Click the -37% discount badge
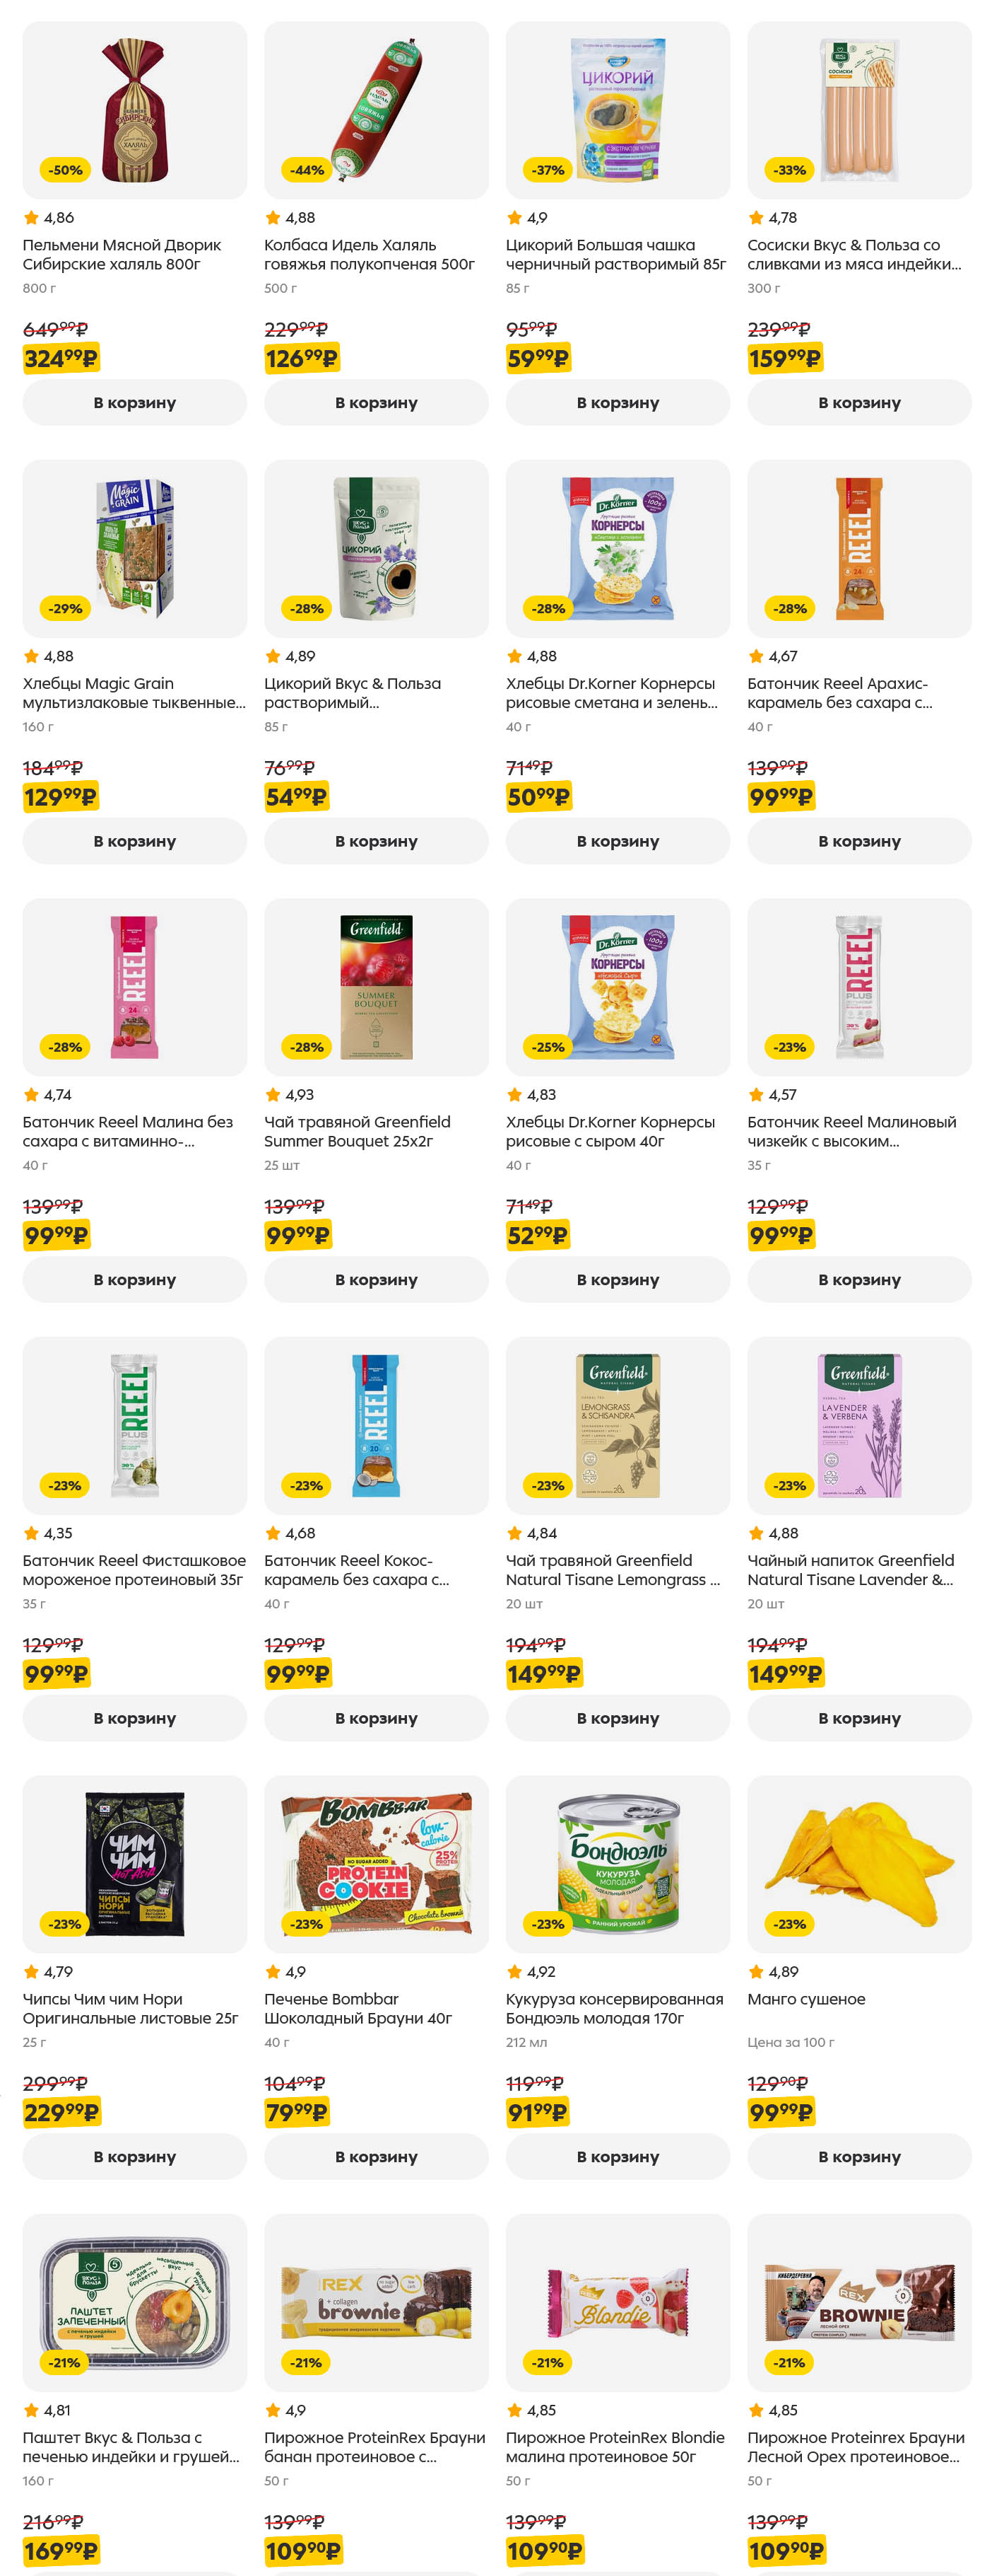Screen dimensions: 992x2576 coord(548,170)
